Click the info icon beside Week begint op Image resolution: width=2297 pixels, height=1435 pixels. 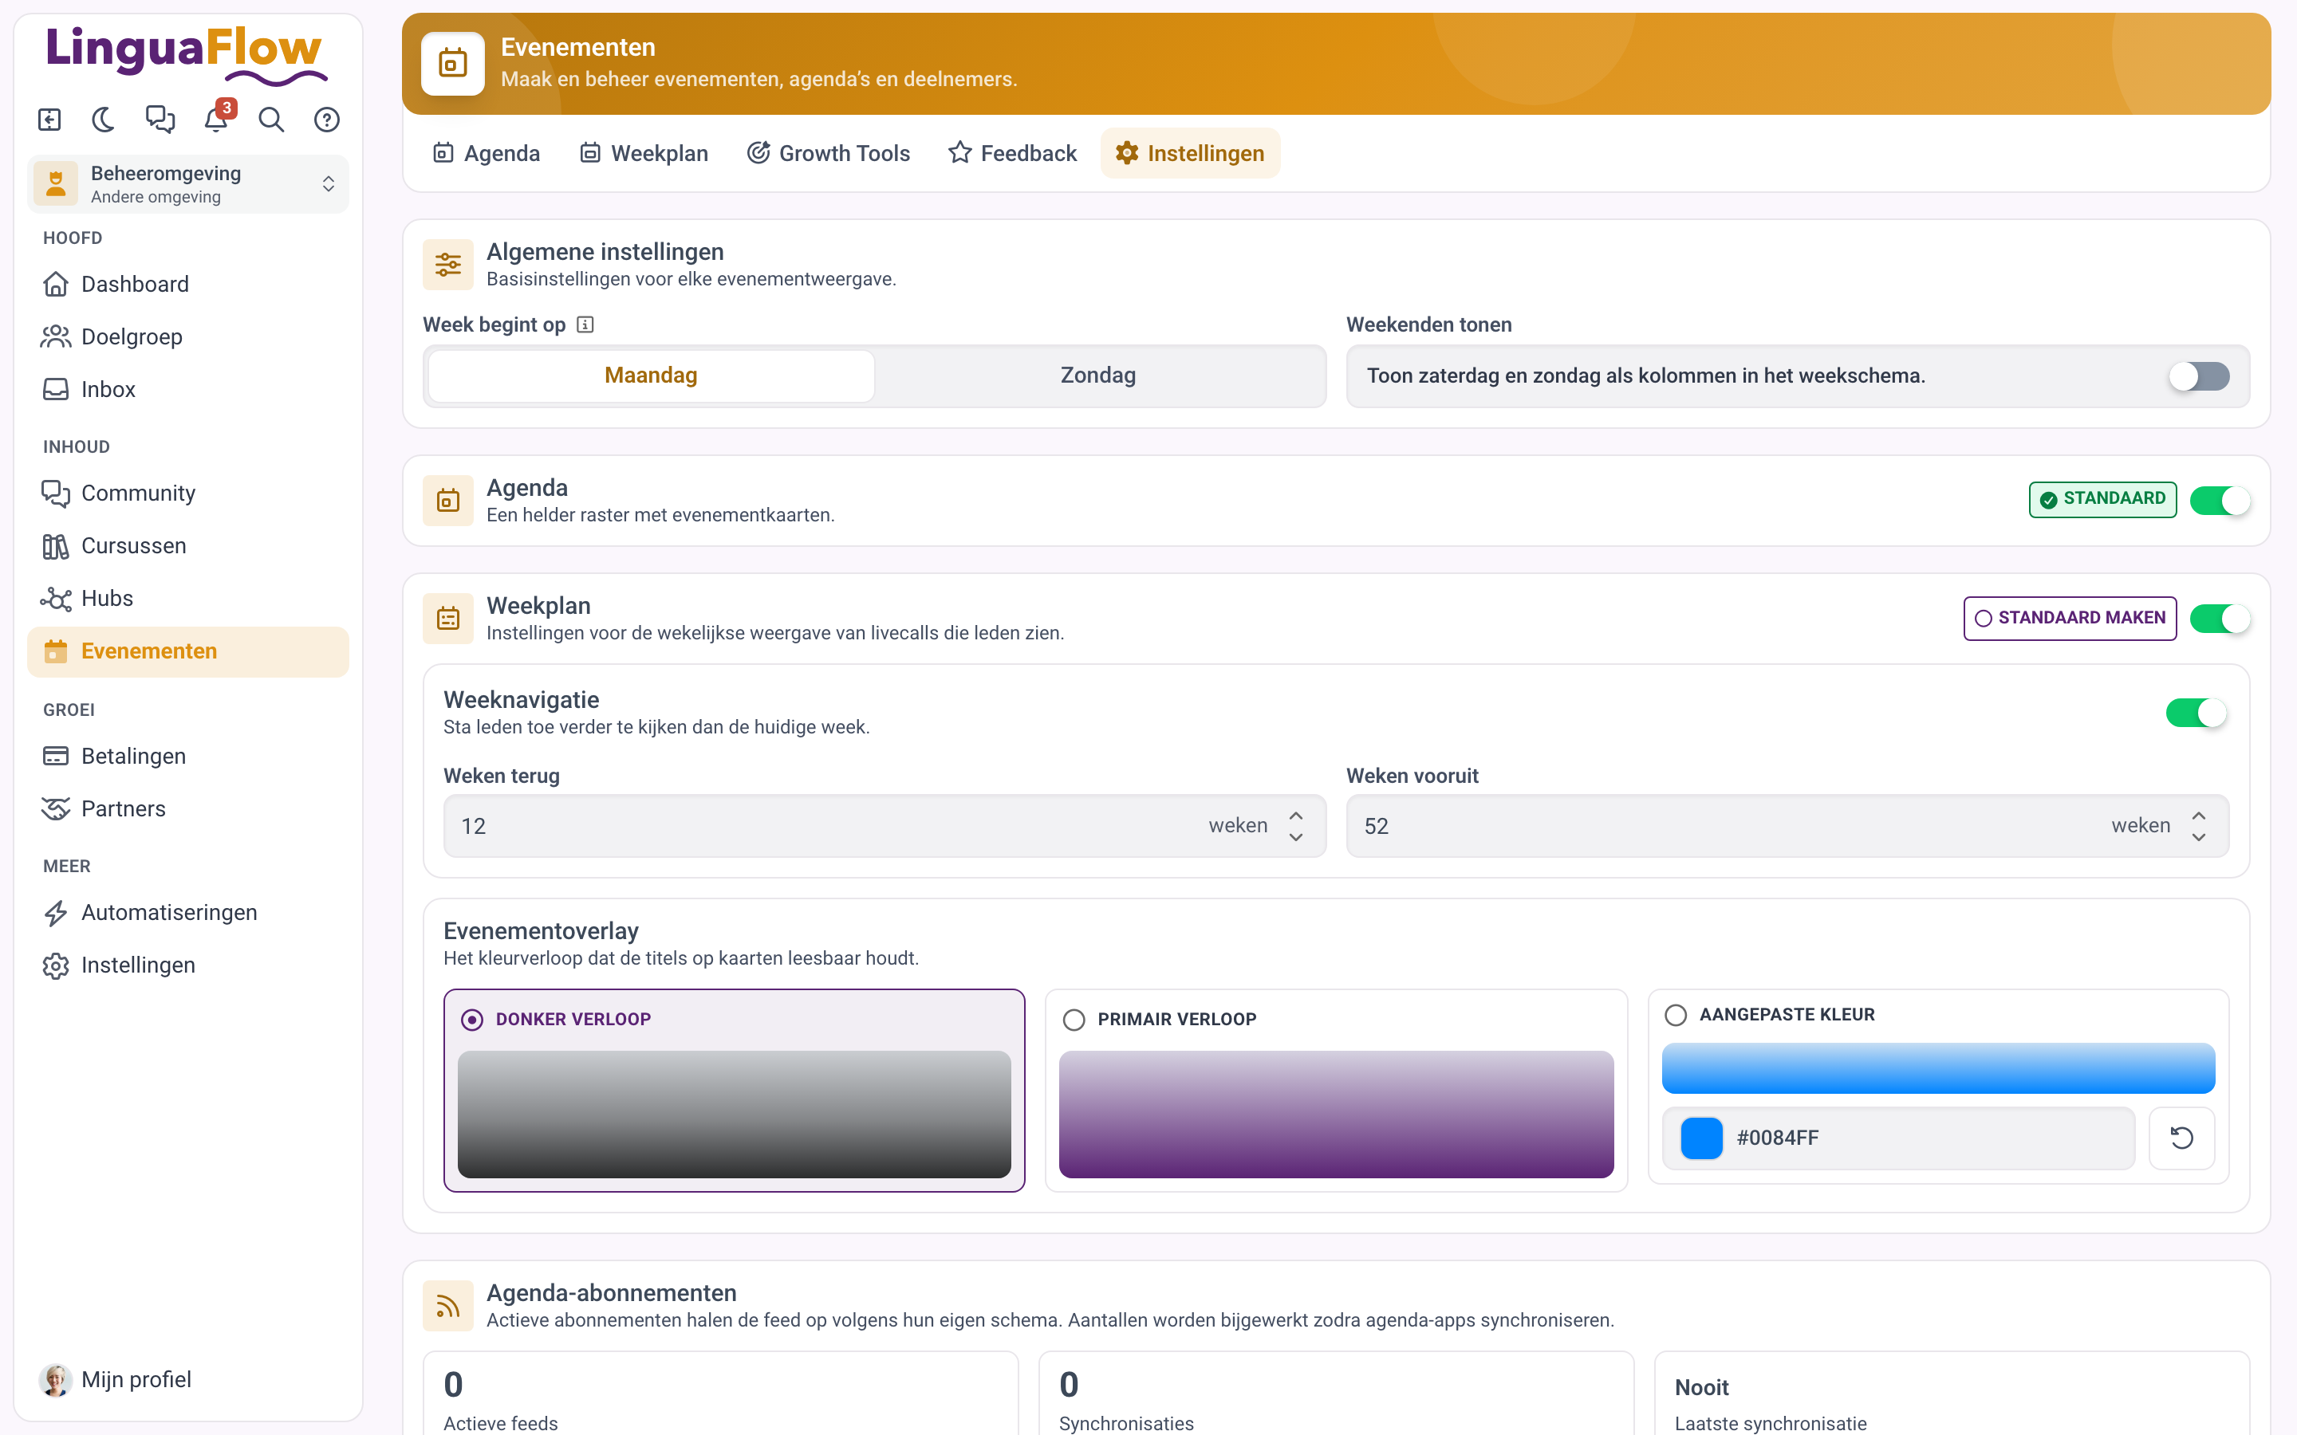point(585,324)
